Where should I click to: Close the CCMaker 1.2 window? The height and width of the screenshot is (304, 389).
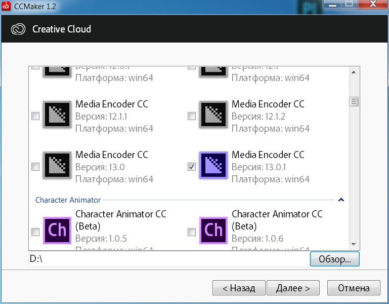pos(373,5)
